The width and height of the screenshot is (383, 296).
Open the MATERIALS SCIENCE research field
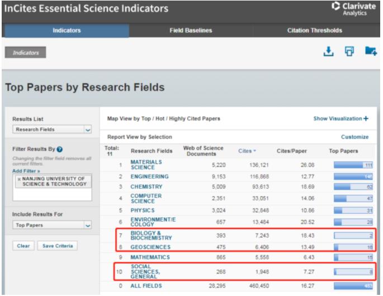click(146, 164)
